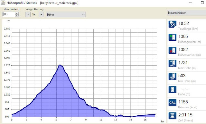Click the 2.580 y-axis label
Viewport: 206px width, 124px height.
pyautogui.click(x=7, y=29)
